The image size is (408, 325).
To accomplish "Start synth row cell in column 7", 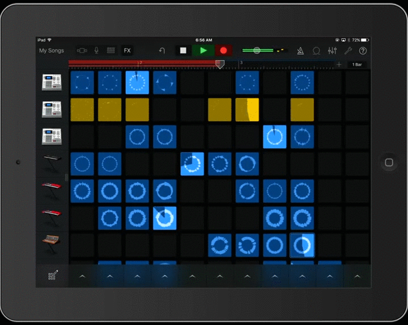I will 247,245.
